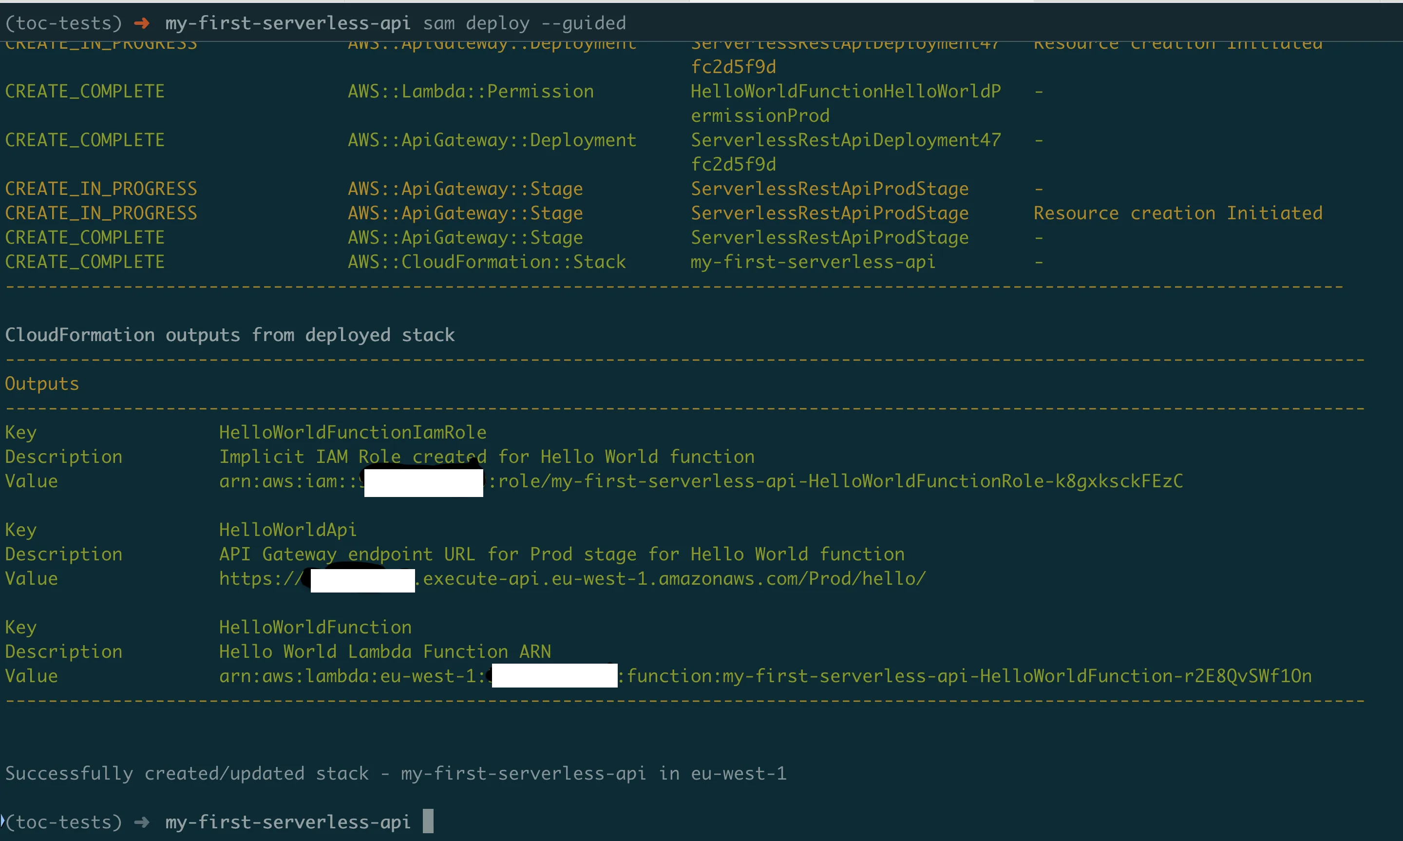Screen dimensions: 1403x841
Task: Select the AWS::CloudFormation::Stack resource line
Action: pos(486,261)
